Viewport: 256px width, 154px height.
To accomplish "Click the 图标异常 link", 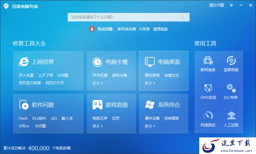I will point(152,75).
